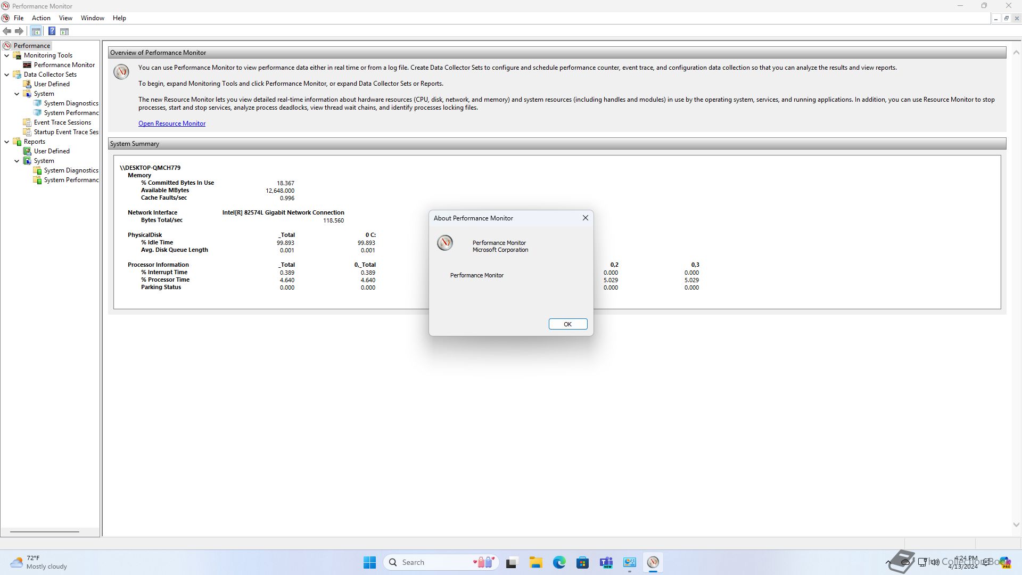The width and height of the screenshot is (1022, 575).
Task: Click OK in About Performance Monitor dialog
Action: 567,324
